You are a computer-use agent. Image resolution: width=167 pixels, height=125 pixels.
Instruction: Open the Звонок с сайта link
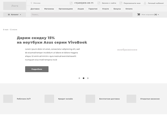tap(109, 3)
